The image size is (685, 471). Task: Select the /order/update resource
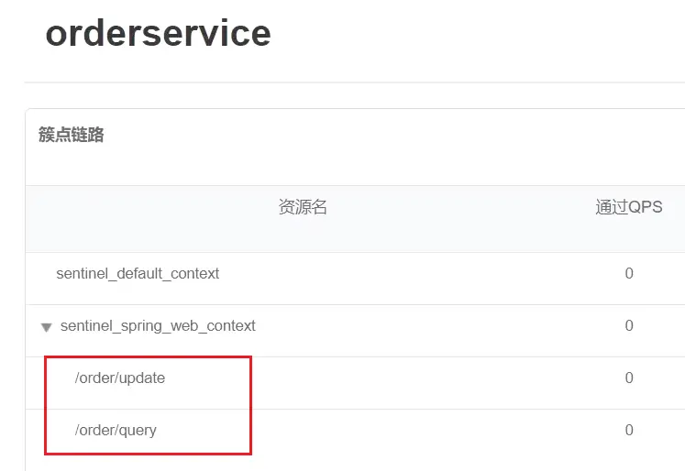tap(120, 378)
